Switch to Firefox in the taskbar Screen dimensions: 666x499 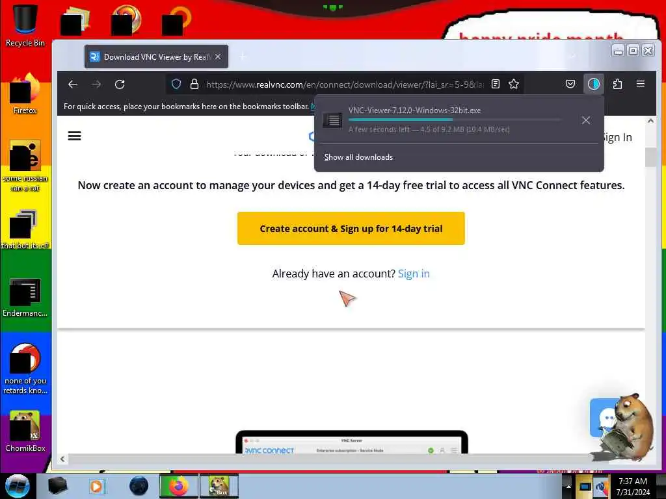point(179,486)
